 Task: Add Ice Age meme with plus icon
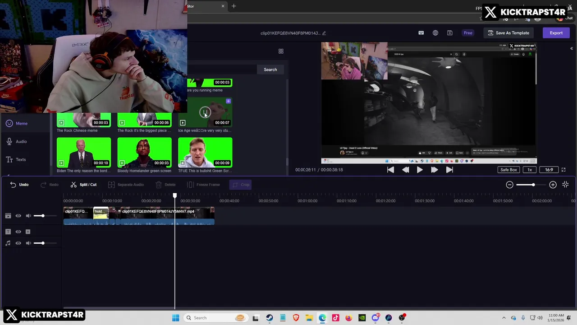click(228, 101)
